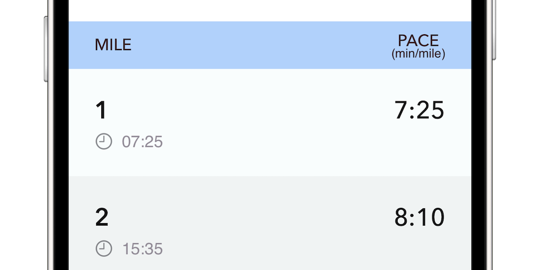The width and height of the screenshot is (540, 270).
Task: Select the MILE column header
Action: (x=113, y=45)
